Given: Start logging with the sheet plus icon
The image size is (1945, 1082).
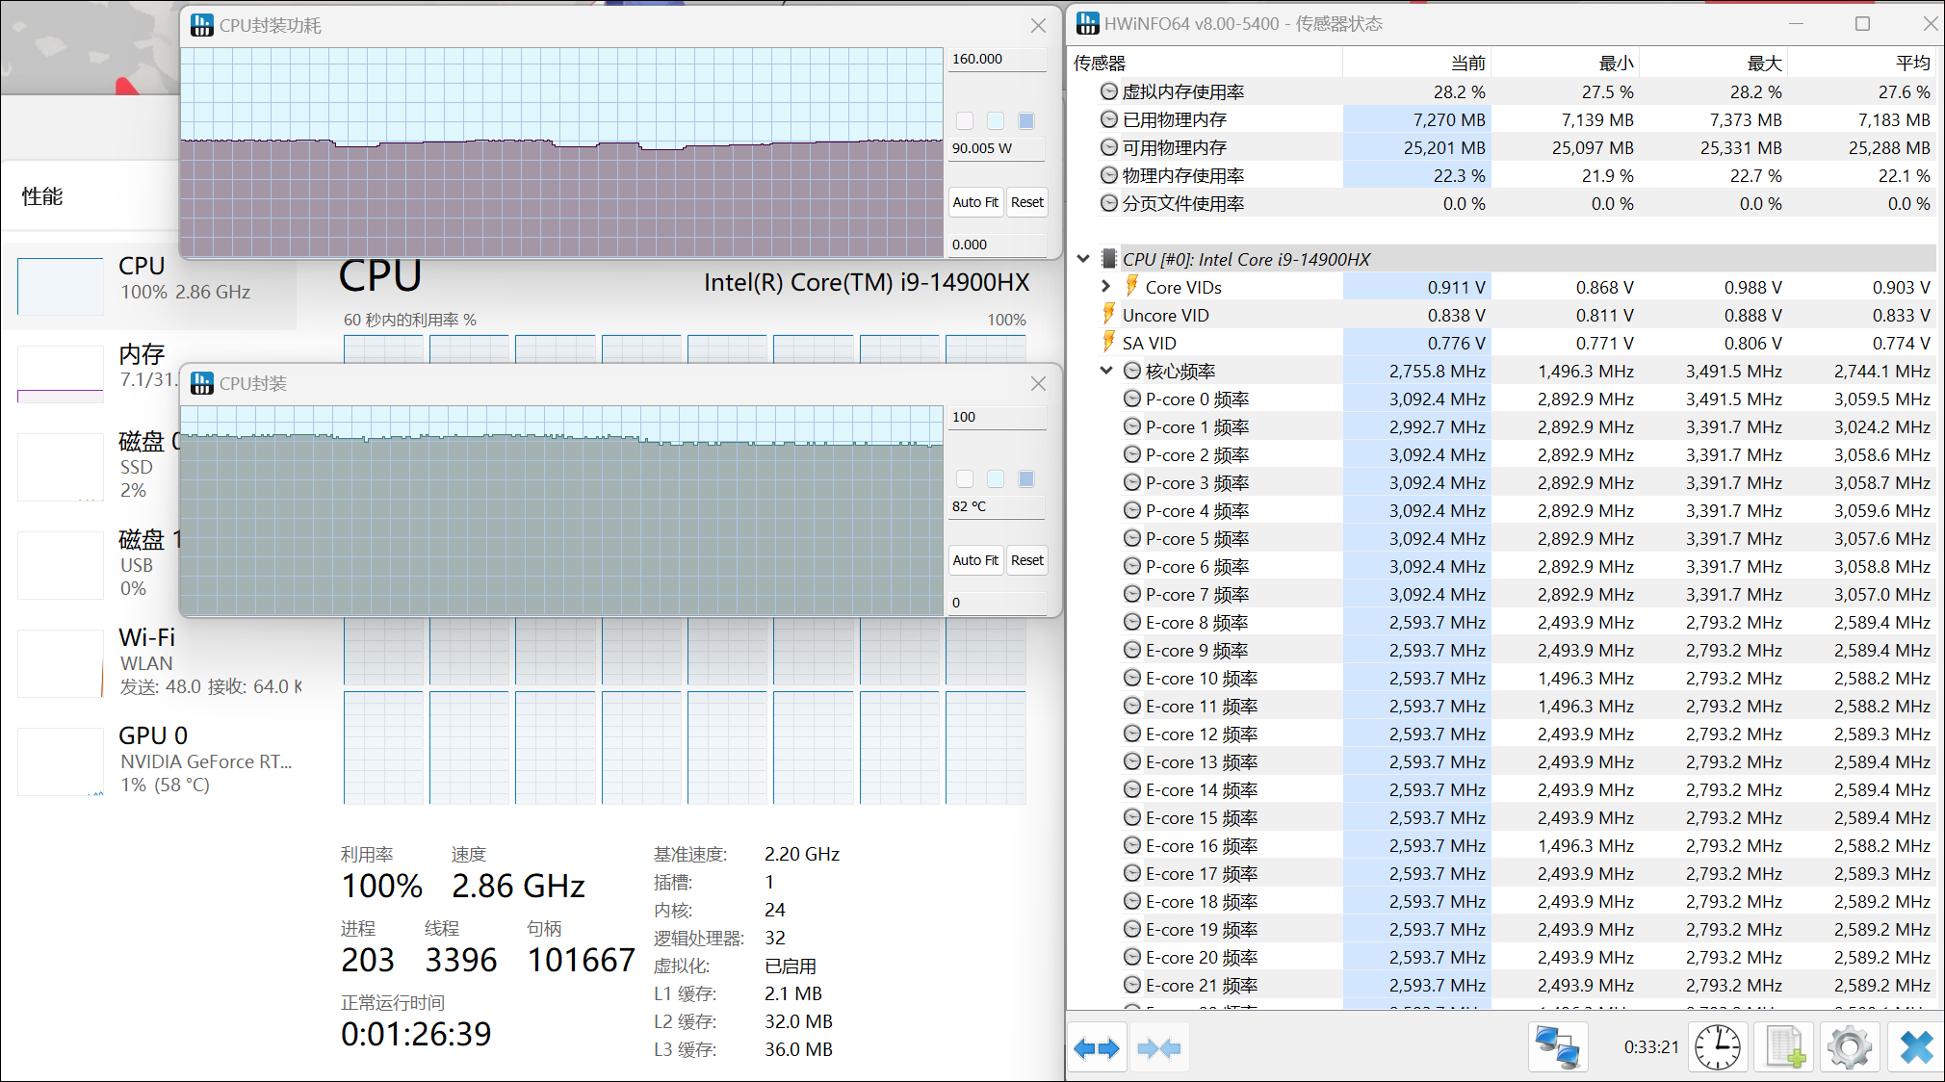Looking at the screenshot, I should click(x=1784, y=1048).
